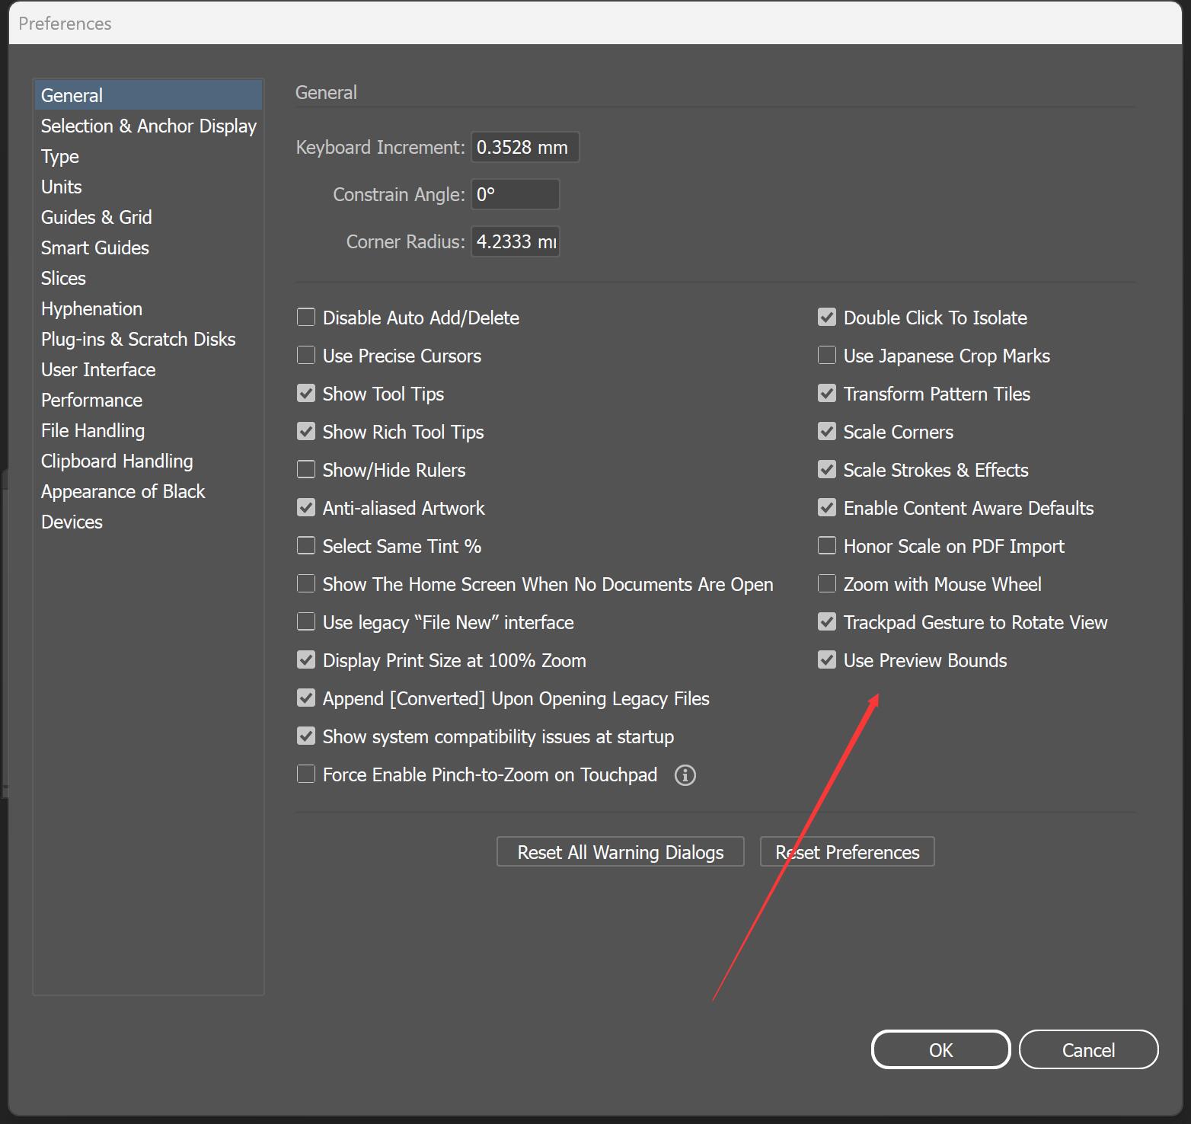Click Reset All Warning Dialogs

[619, 851]
